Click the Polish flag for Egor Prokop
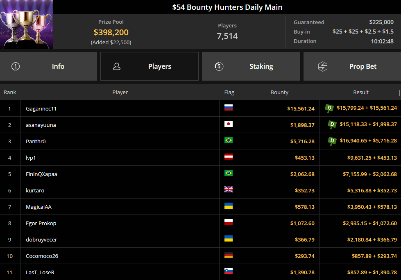401x280 pixels. (229, 222)
